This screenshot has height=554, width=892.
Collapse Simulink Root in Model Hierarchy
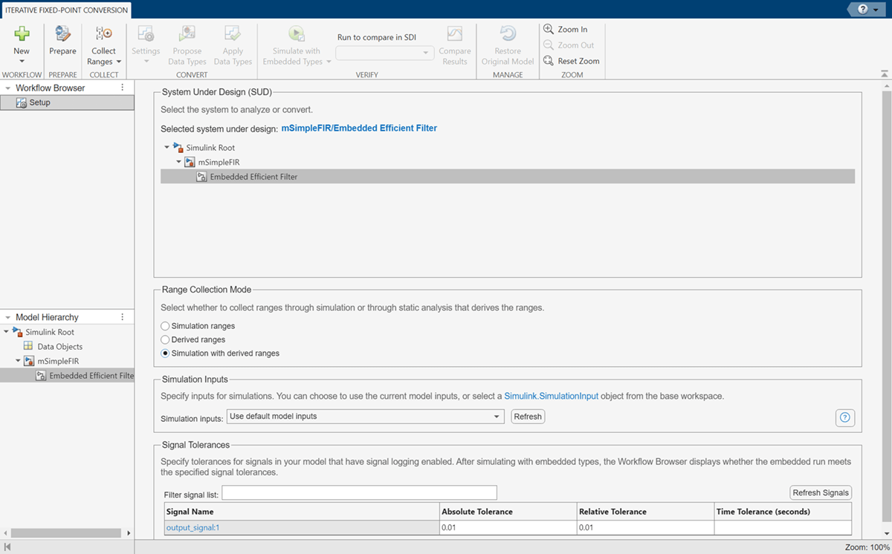7,332
